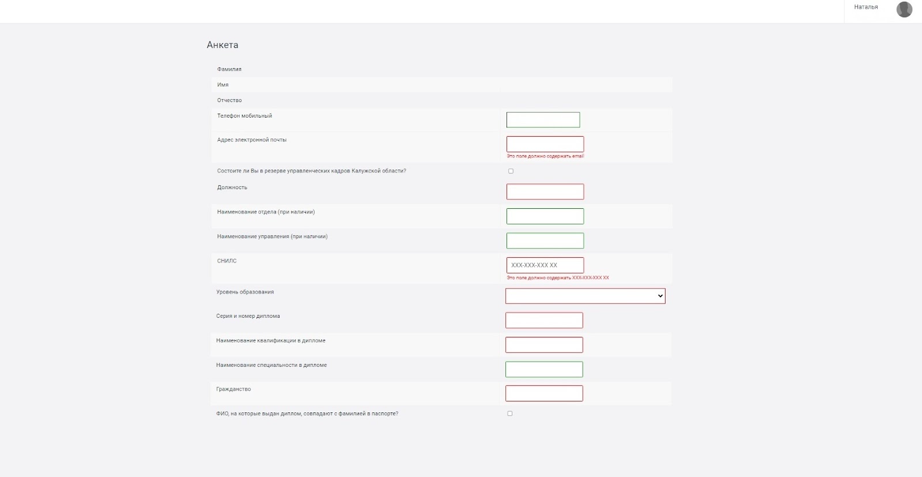
Task: Click the Должность text field
Action: pos(545,191)
